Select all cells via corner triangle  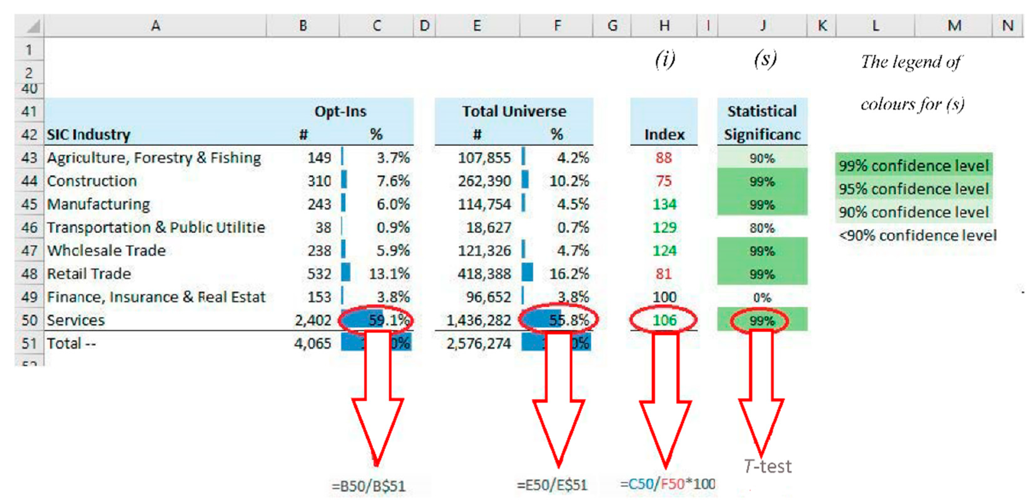[x=29, y=26]
